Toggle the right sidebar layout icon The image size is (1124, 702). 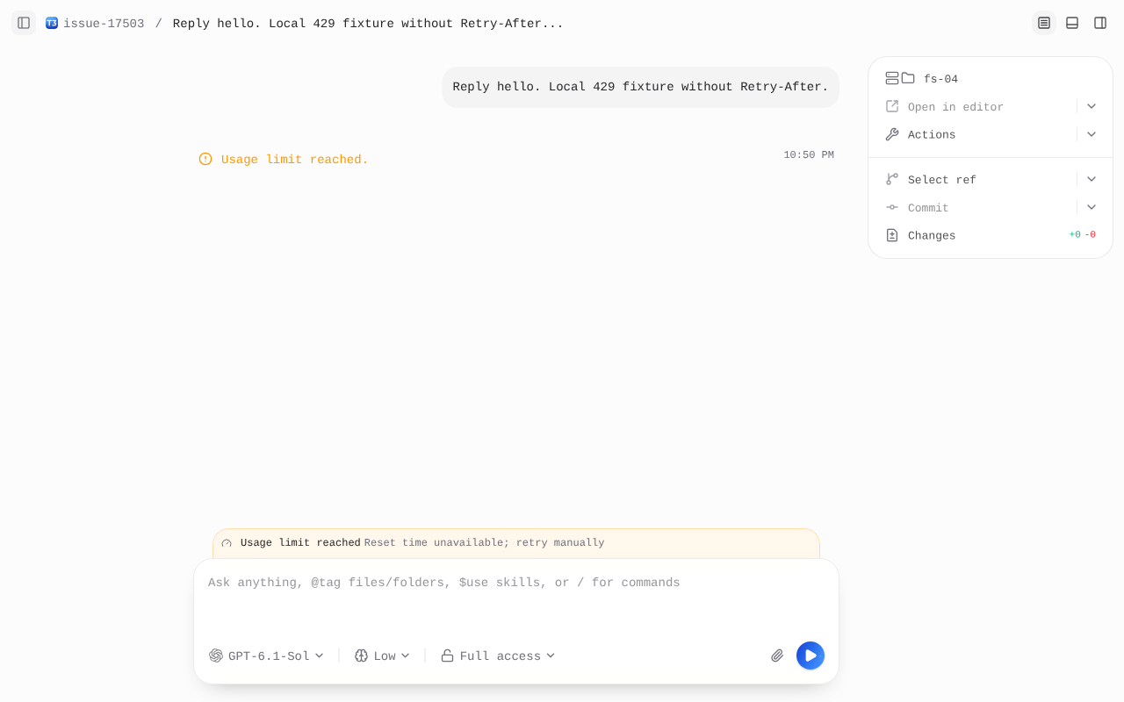1100,23
